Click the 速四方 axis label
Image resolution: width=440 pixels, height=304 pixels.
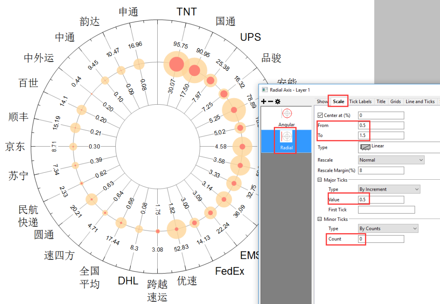pyautogui.click(x=59, y=256)
